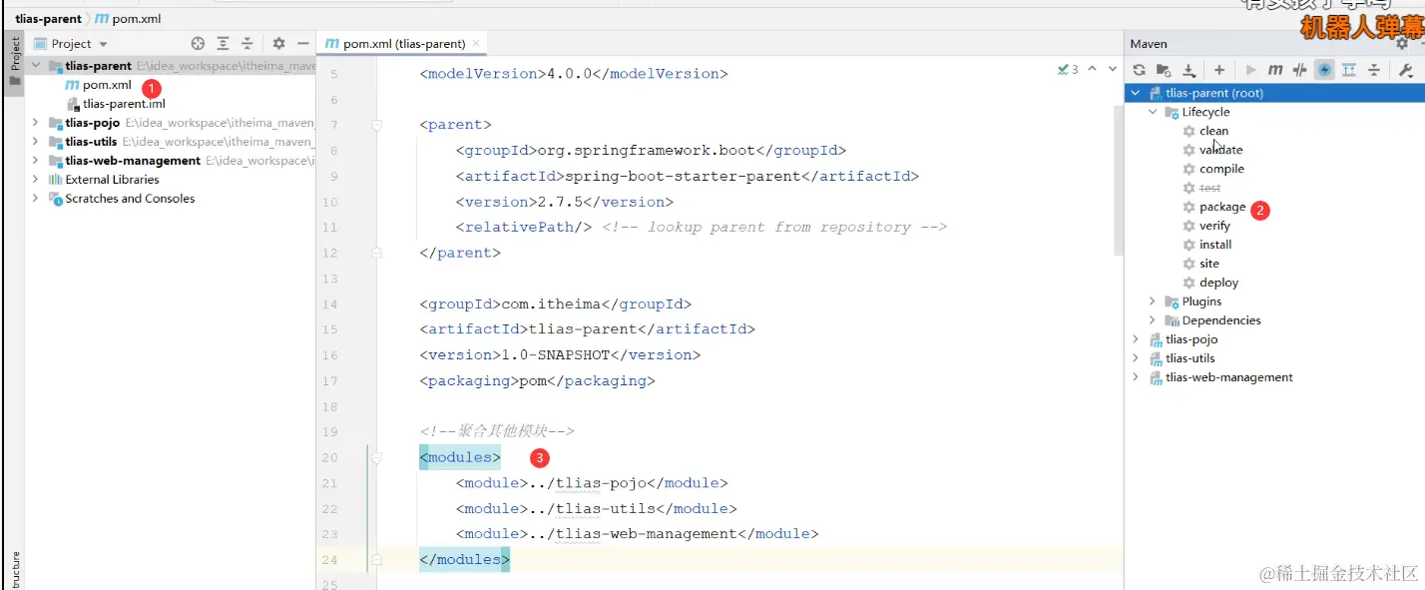
Task: Expand tlias-utils in Maven panel
Action: (x=1136, y=358)
